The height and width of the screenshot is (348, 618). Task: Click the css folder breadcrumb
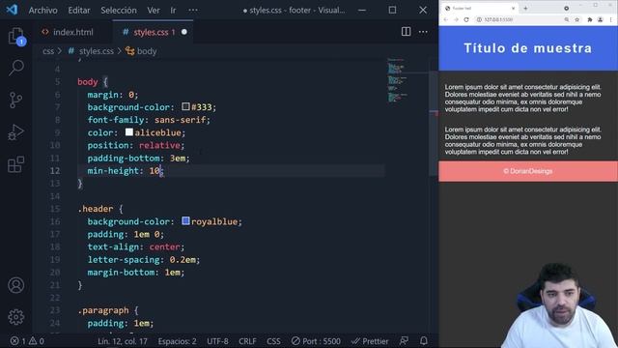[48, 51]
